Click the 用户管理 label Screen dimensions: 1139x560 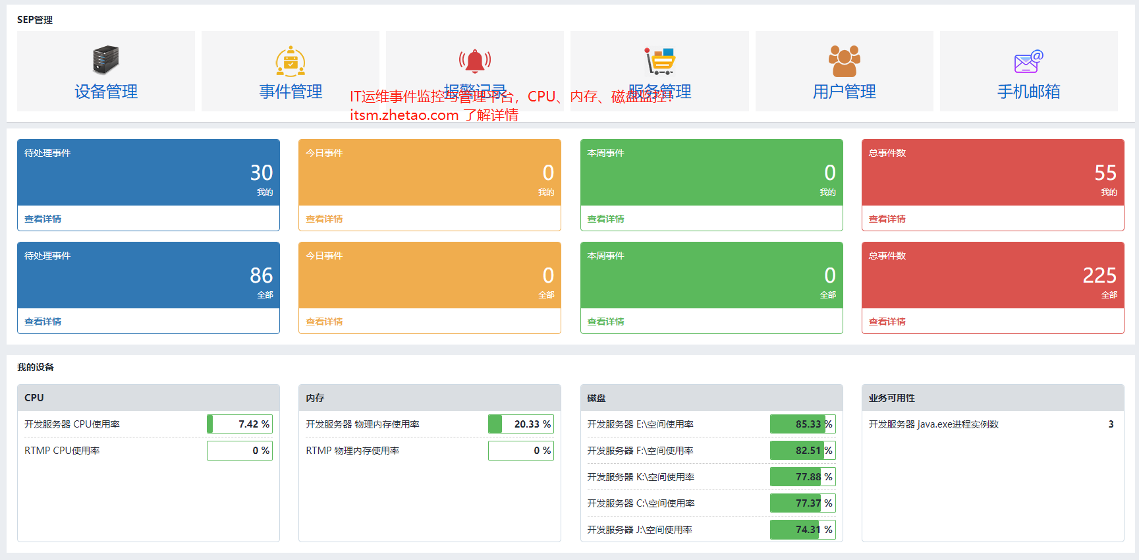click(845, 92)
